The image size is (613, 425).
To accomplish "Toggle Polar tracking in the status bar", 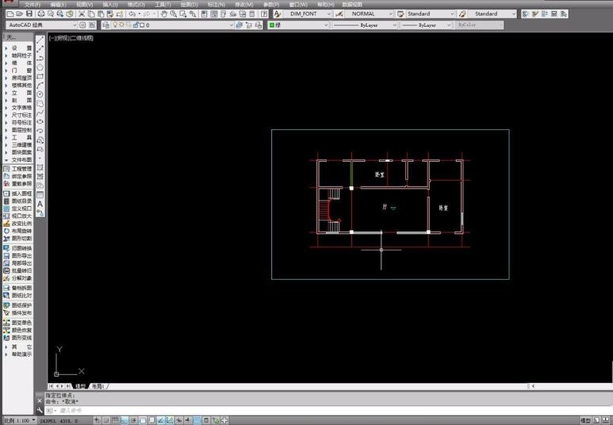I will 133,421.
